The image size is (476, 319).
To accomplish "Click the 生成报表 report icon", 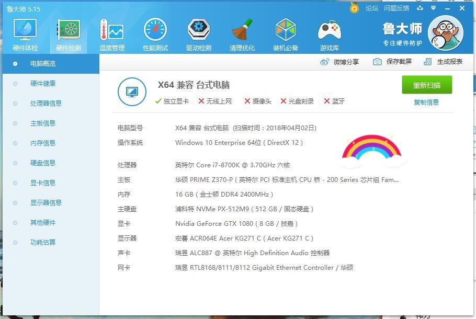I will coord(427,62).
